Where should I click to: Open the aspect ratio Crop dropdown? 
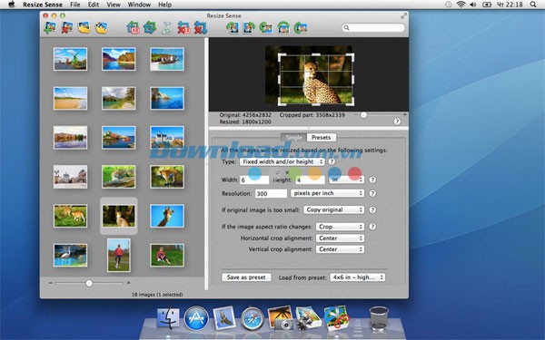point(340,227)
